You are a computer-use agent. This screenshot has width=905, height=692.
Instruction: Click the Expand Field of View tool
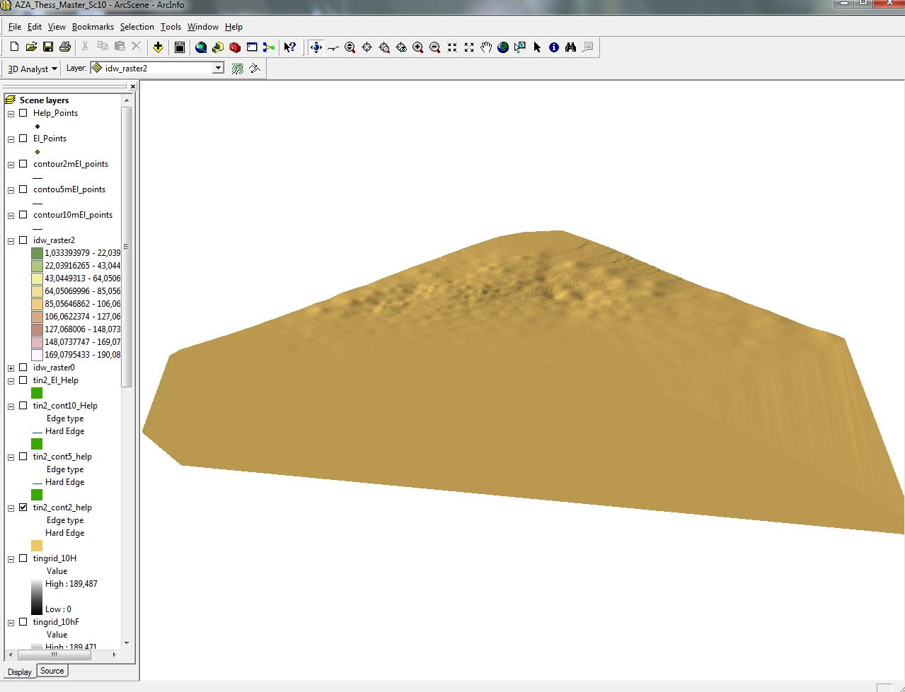click(x=469, y=47)
